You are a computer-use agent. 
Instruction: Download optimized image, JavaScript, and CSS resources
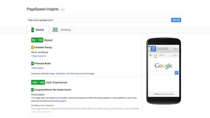(66, 74)
